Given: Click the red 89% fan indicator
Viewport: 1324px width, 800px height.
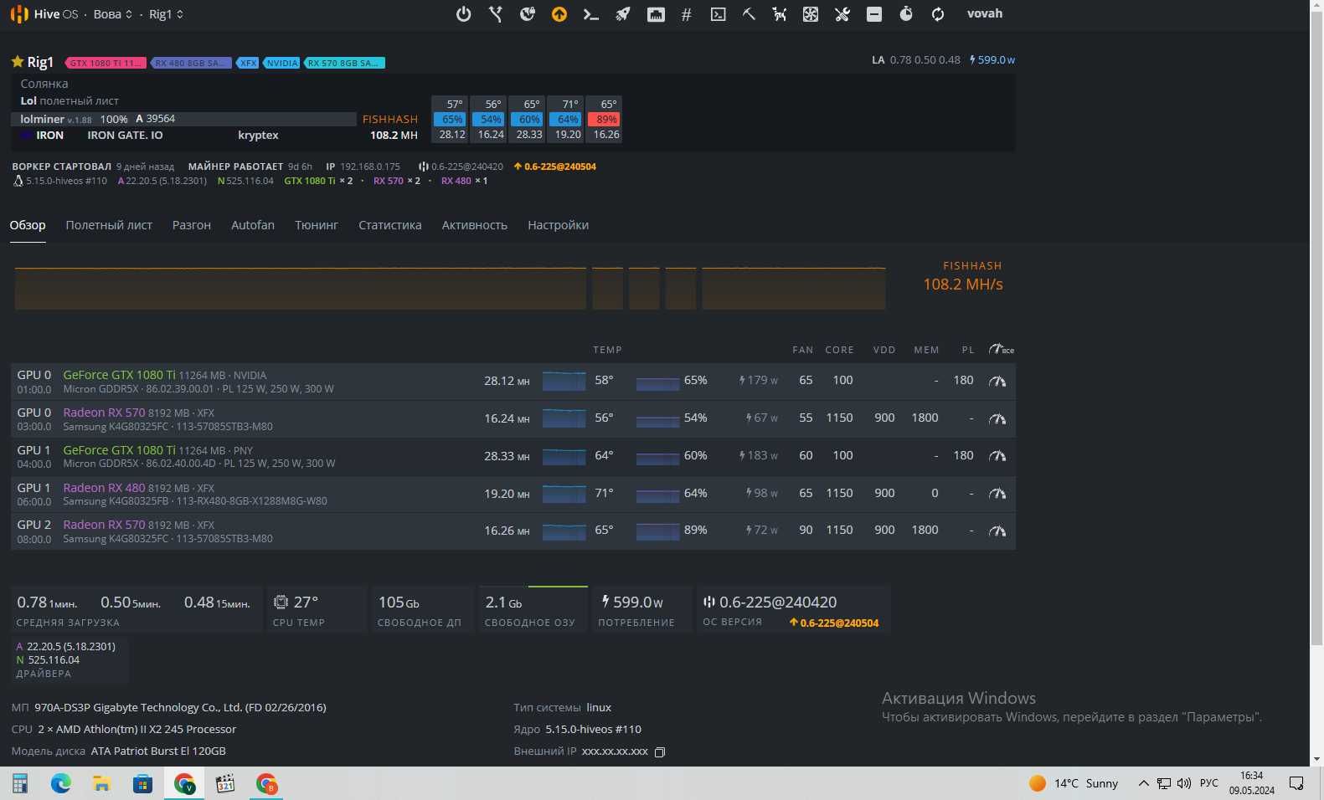Looking at the screenshot, I should tap(603, 120).
